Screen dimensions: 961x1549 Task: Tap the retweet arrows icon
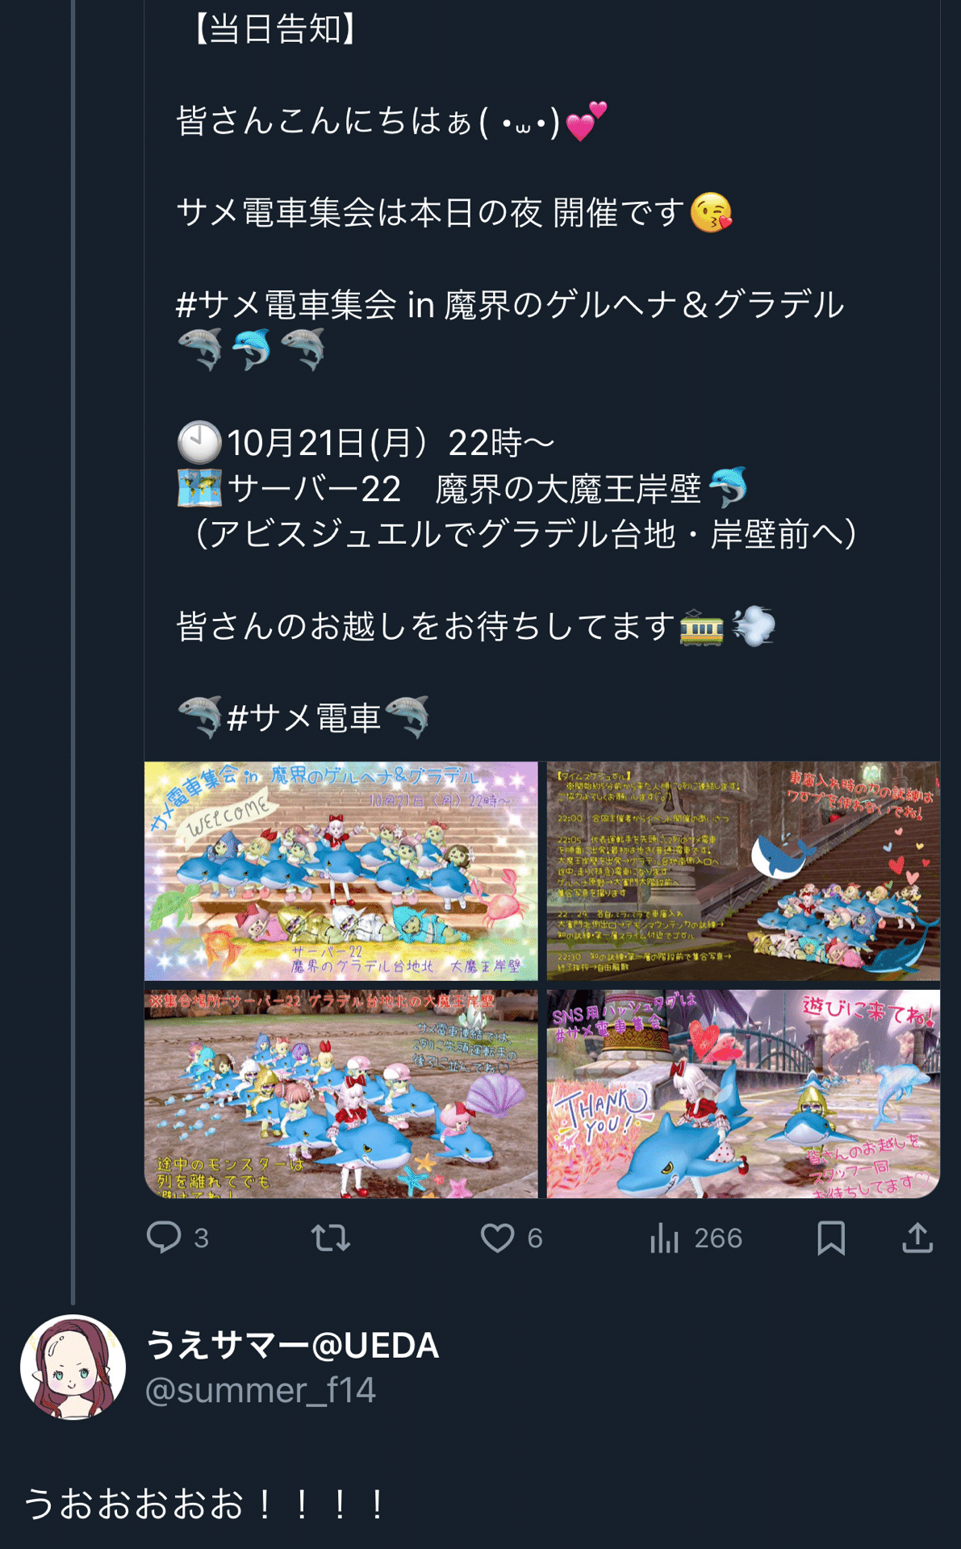[x=331, y=1238]
